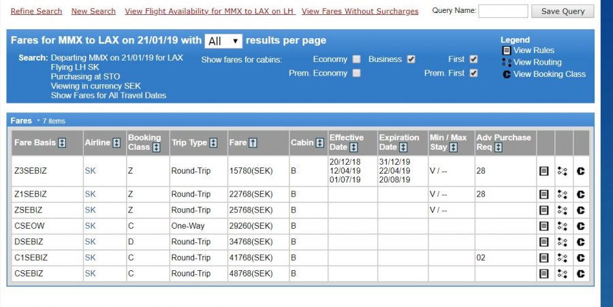The image size is (613, 307).
Task: Sort by Fare Basis column icon
Action: point(62,143)
